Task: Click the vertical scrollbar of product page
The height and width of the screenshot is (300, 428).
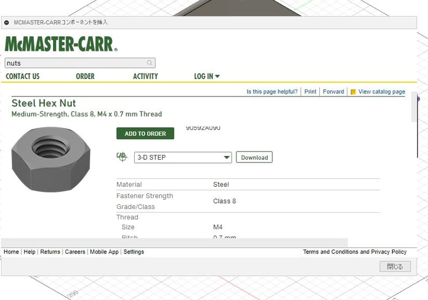Action: (413, 107)
